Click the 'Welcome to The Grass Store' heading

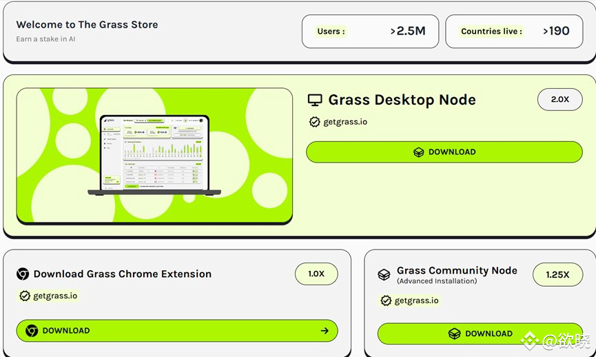[87, 25]
